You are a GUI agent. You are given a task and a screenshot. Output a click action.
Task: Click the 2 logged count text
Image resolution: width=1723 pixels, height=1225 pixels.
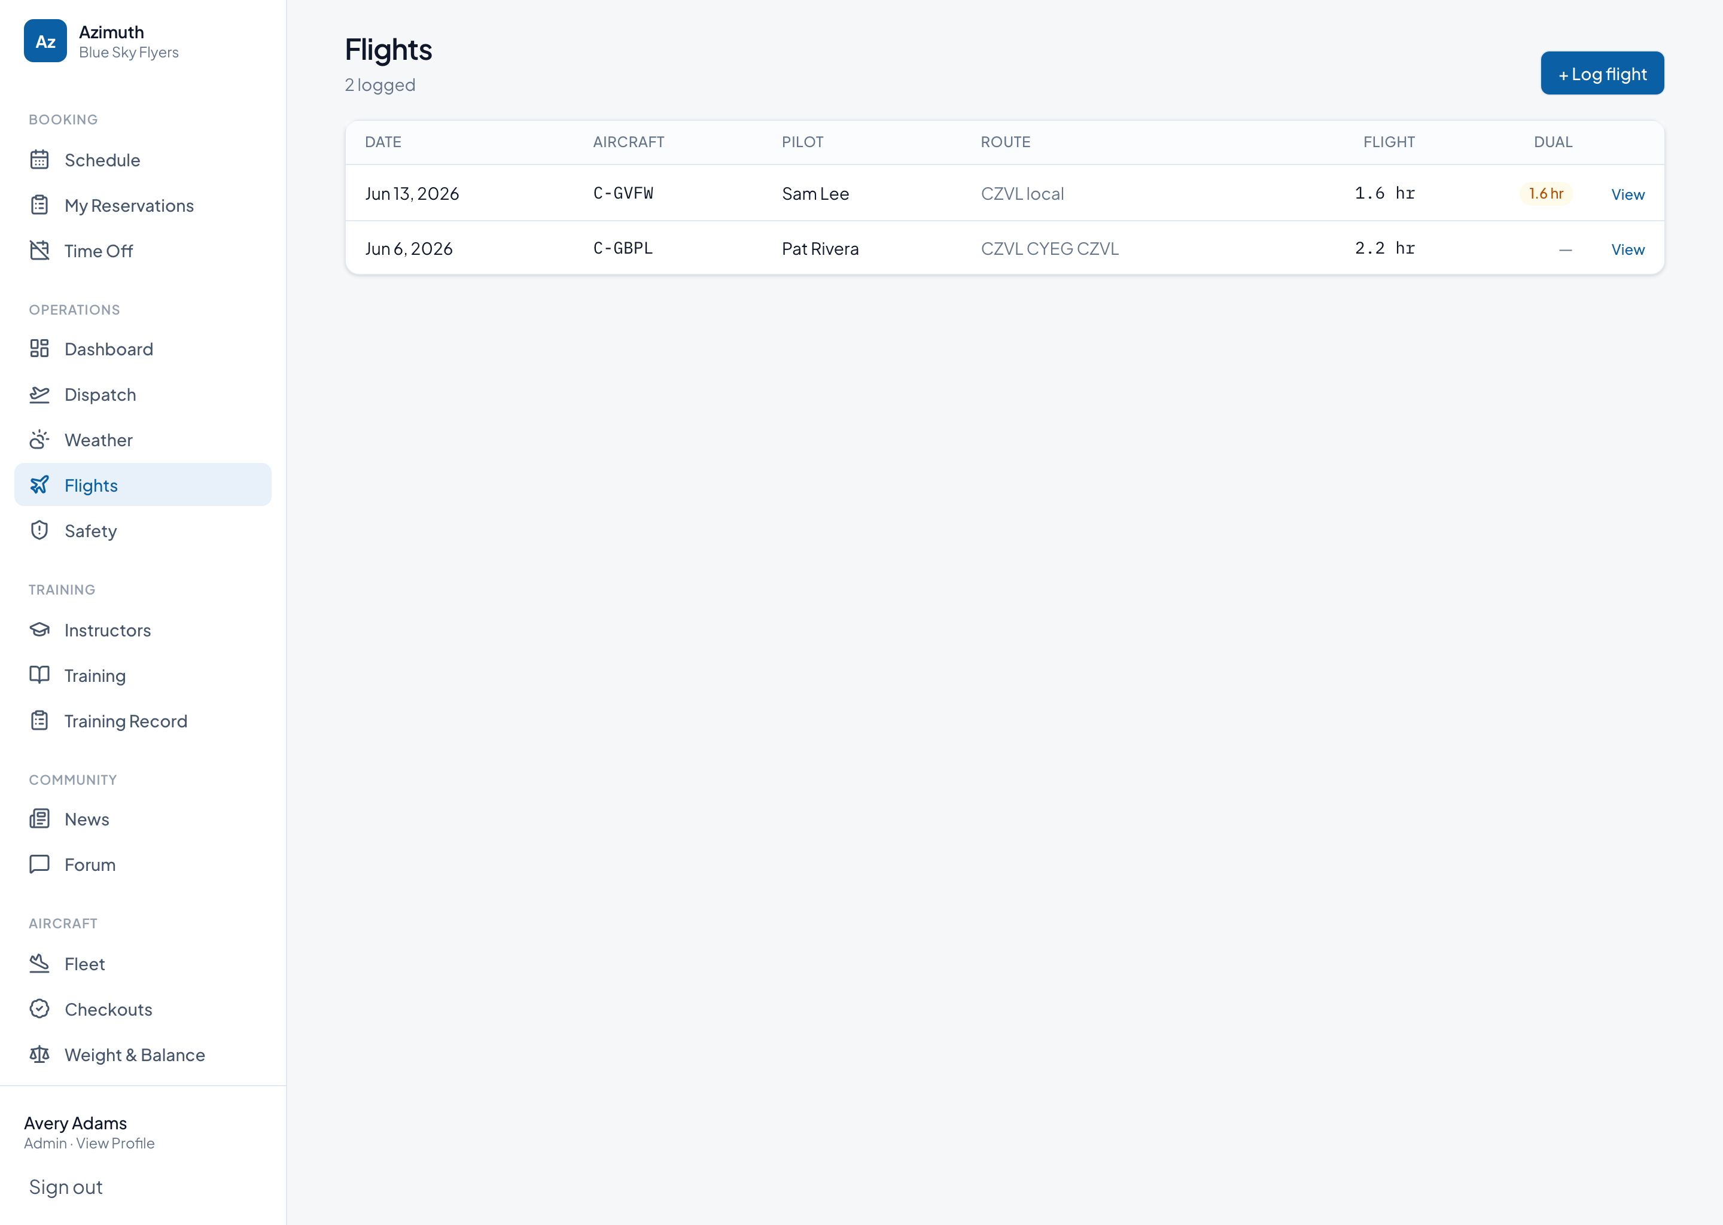(x=380, y=84)
